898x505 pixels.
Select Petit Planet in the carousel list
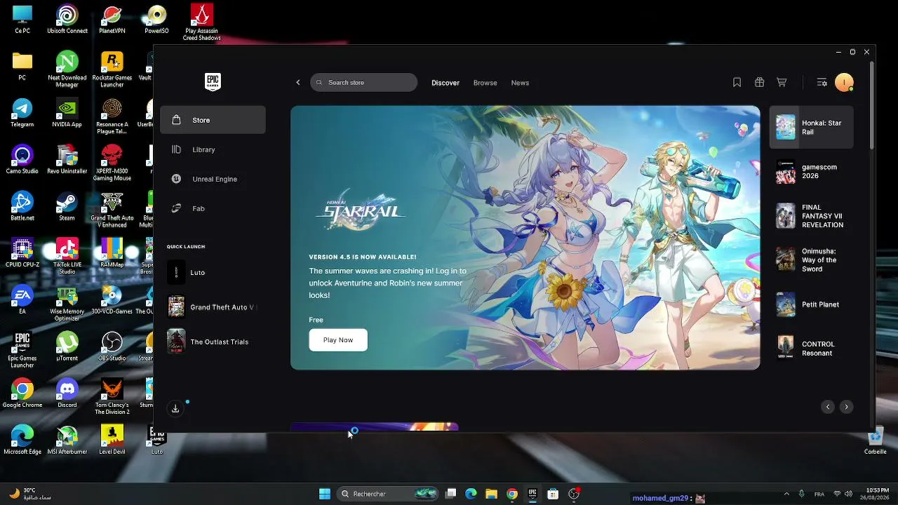[x=812, y=304]
